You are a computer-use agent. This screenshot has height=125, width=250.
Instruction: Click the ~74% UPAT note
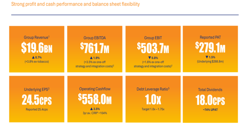pos(210,110)
